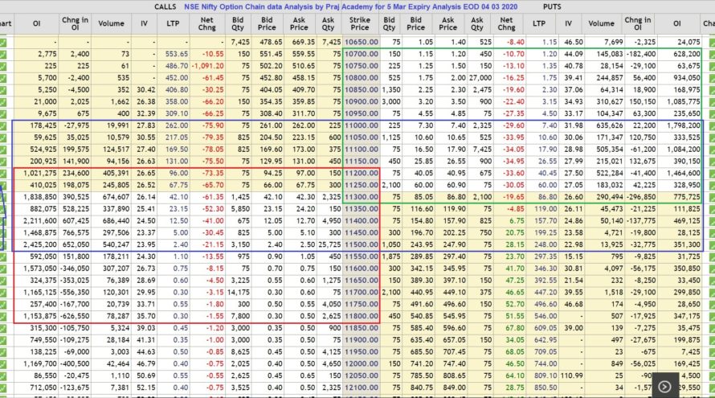This screenshot has height=398, width=715.
Task: Click the Calls IV column header
Action: pos(144,24)
